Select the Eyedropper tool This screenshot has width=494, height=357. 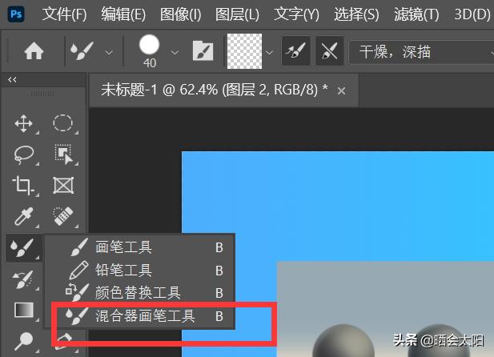tap(23, 217)
